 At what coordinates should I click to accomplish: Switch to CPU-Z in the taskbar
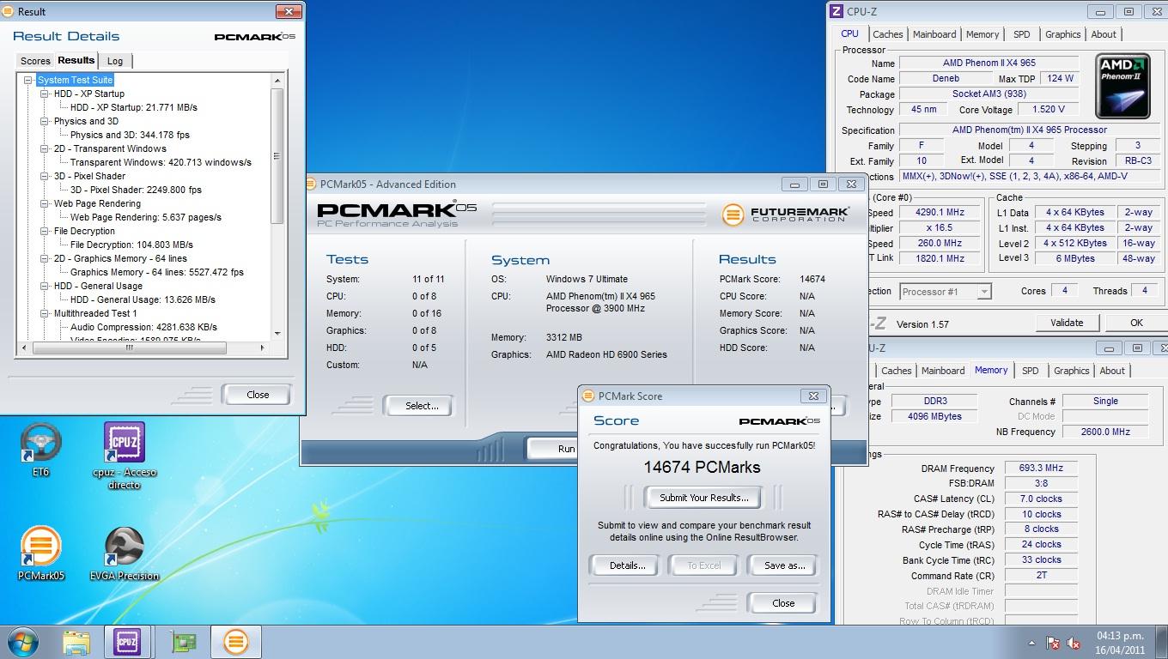click(x=127, y=642)
